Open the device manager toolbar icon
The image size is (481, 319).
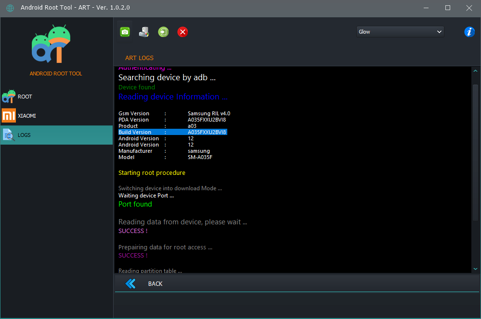click(x=144, y=32)
